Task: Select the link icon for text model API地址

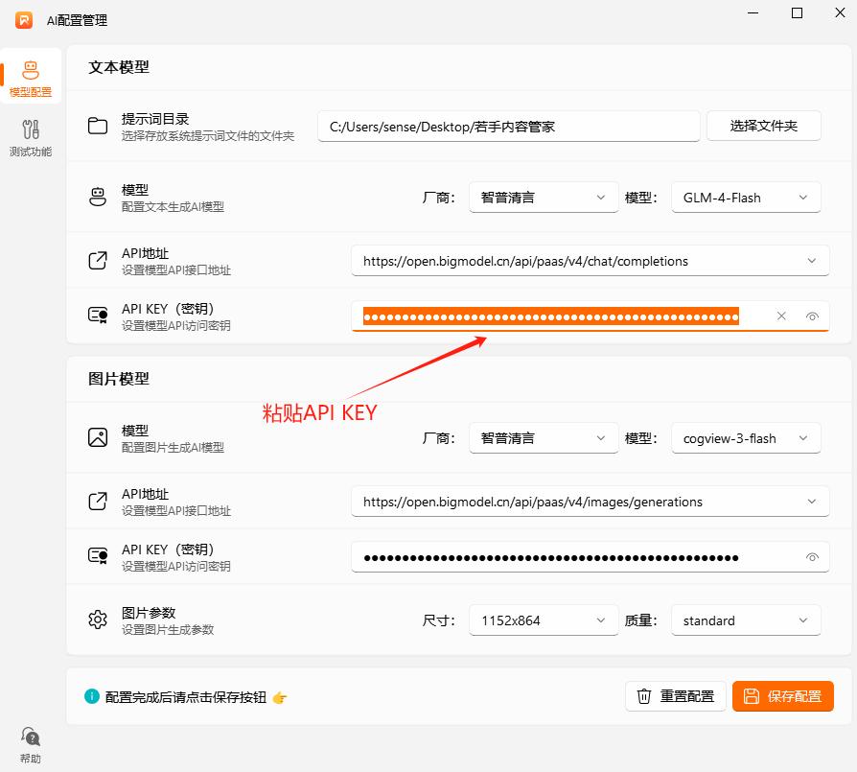Action: (x=97, y=260)
